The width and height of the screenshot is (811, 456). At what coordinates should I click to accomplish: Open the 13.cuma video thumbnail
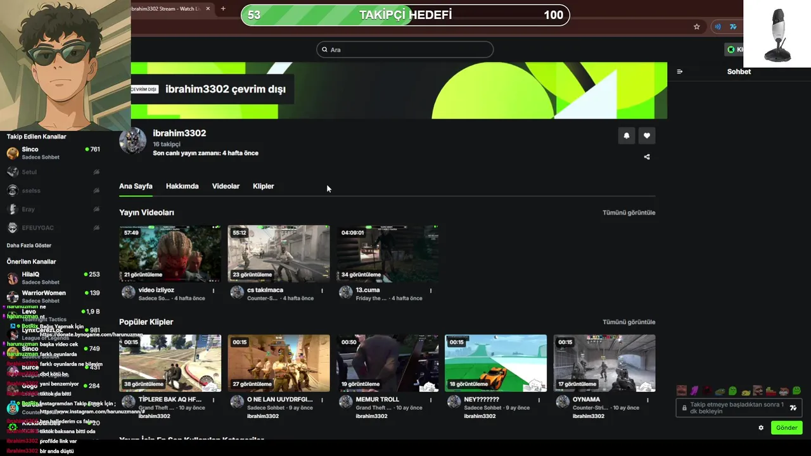click(387, 253)
